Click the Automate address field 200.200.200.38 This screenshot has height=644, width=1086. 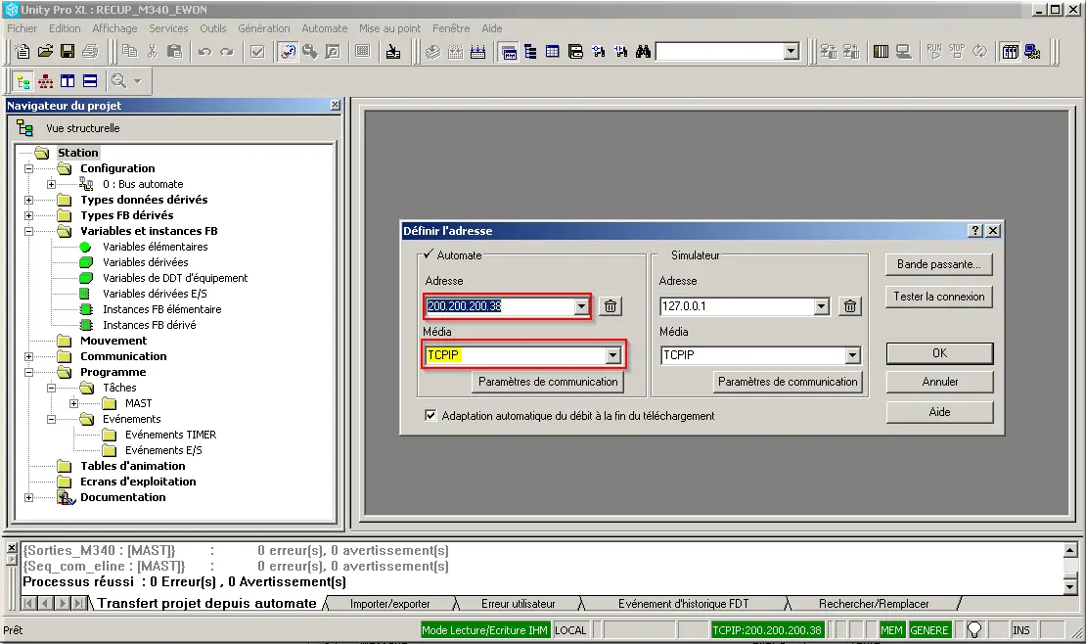tap(499, 306)
